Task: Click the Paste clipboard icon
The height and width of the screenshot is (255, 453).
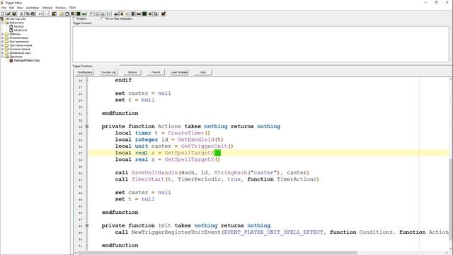Action: tap(33, 14)
